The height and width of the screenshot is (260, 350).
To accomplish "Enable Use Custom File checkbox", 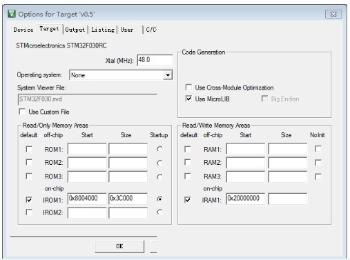I will coord(22,112).
